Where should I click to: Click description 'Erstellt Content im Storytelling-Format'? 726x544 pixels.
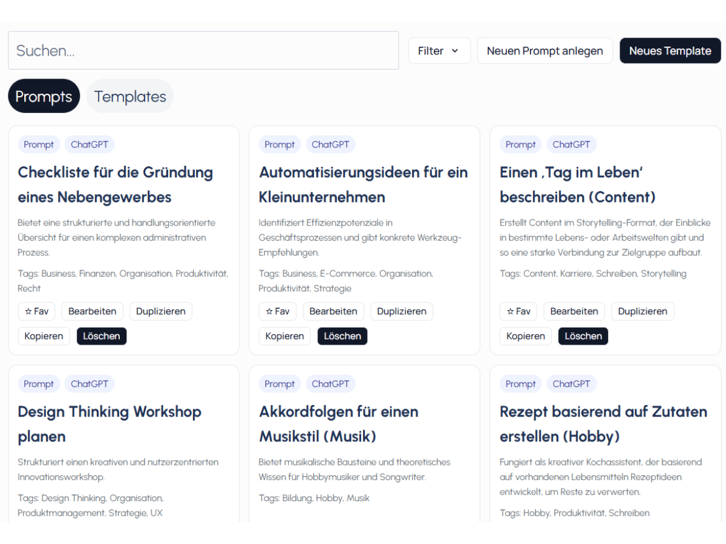pyautogui.click(x=605, y=238)
